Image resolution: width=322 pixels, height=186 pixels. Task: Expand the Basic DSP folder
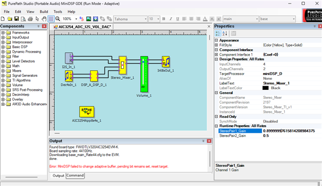[3, 47]
